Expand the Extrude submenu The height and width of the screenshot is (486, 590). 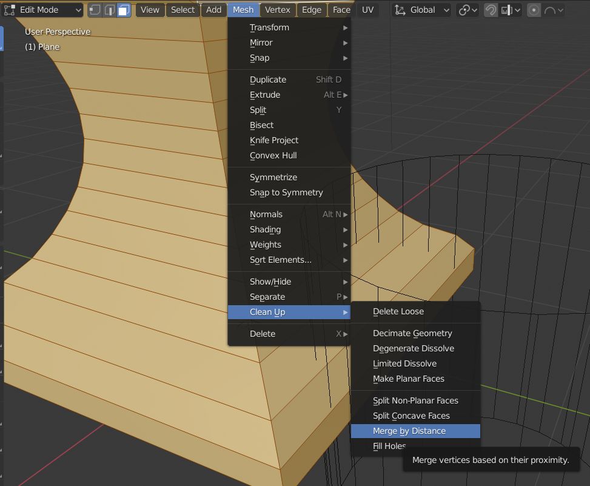289,95
